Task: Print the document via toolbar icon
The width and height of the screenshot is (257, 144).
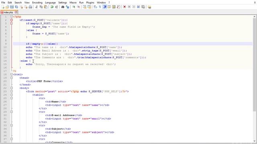Action: [31, 7]
